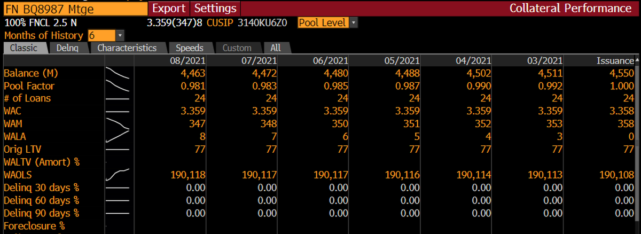Click the Delinq 30 days % sparkline

118,188
